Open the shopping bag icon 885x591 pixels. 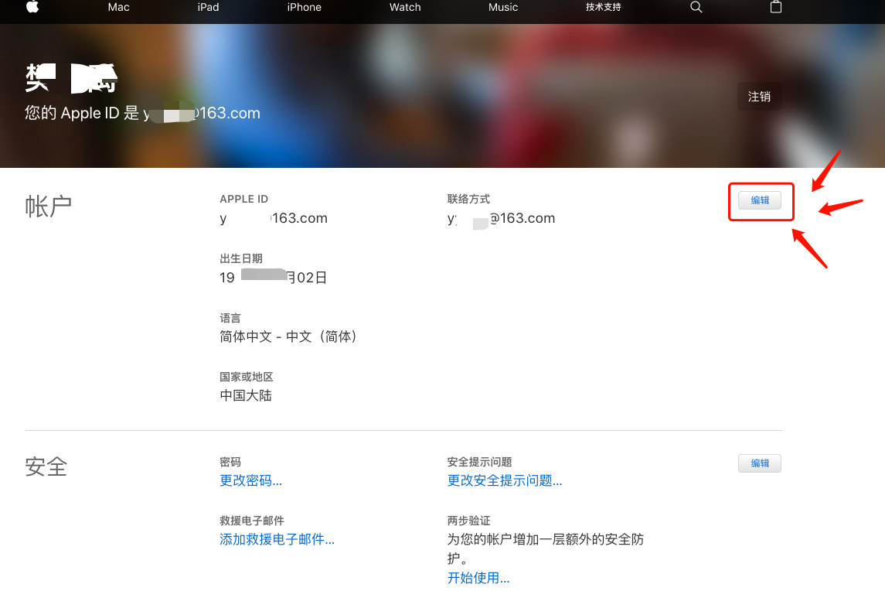(x=776, y=7)
